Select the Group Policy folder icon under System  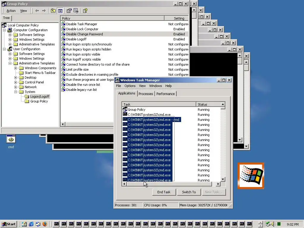click(27, 101)
